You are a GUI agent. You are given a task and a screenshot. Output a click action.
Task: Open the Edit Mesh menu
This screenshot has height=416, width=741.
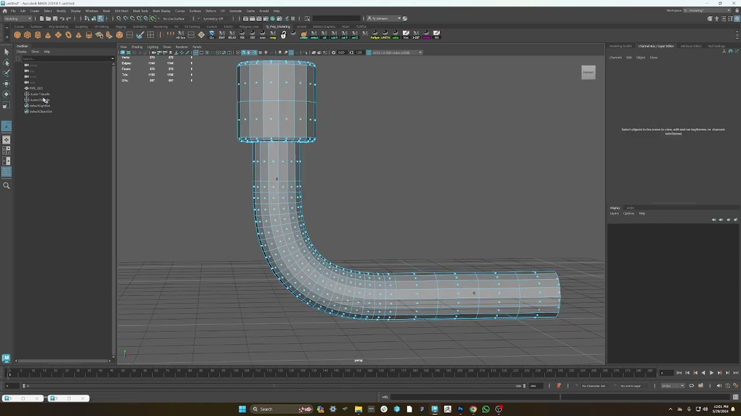(122, 11)
